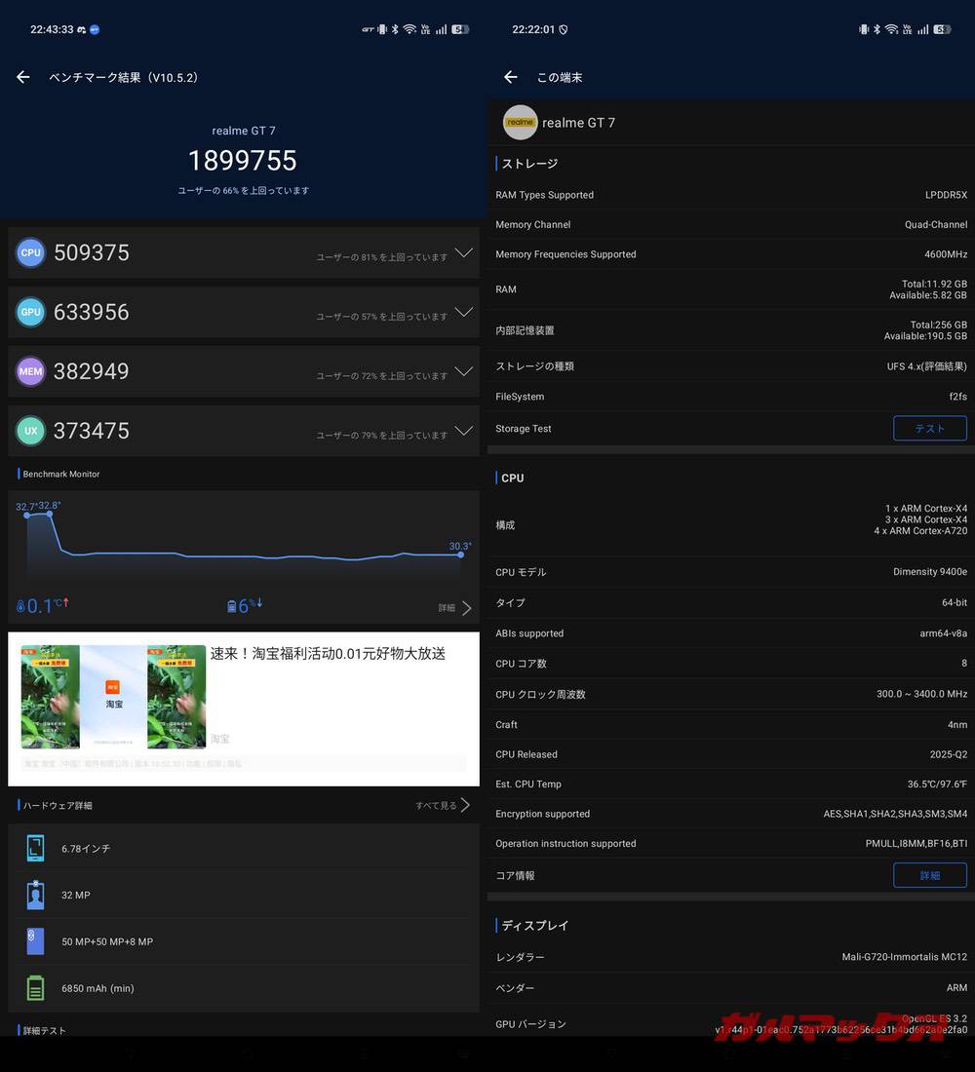
Task: Select the Craft 4nm row
Action: click(x=730, y=725)
